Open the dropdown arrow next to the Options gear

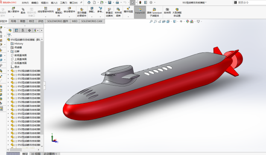(x=155, y=3)
